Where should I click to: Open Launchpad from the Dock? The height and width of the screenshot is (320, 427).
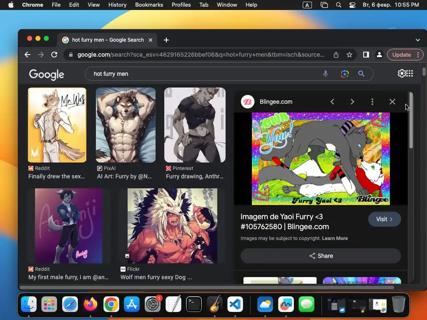point(49,304)
